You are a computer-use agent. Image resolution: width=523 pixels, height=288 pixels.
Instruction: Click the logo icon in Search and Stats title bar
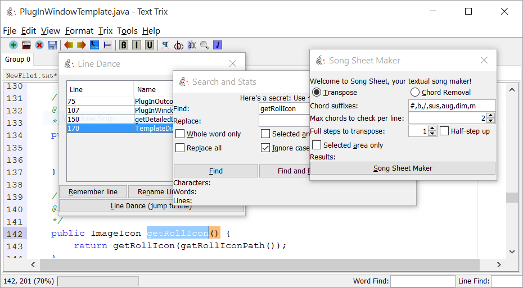(x=184, y=81)
